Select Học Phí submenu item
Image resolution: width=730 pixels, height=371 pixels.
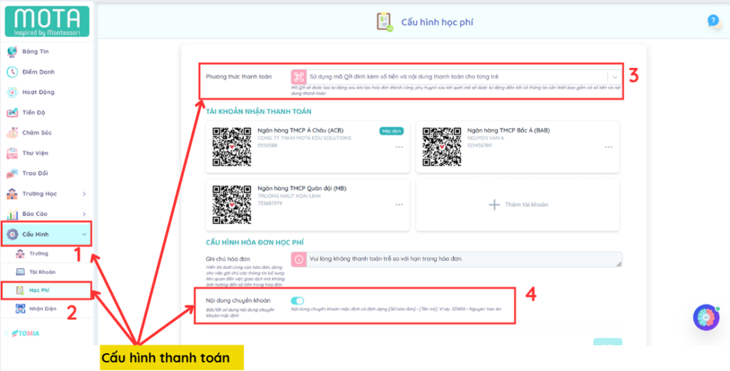[38, 290]
